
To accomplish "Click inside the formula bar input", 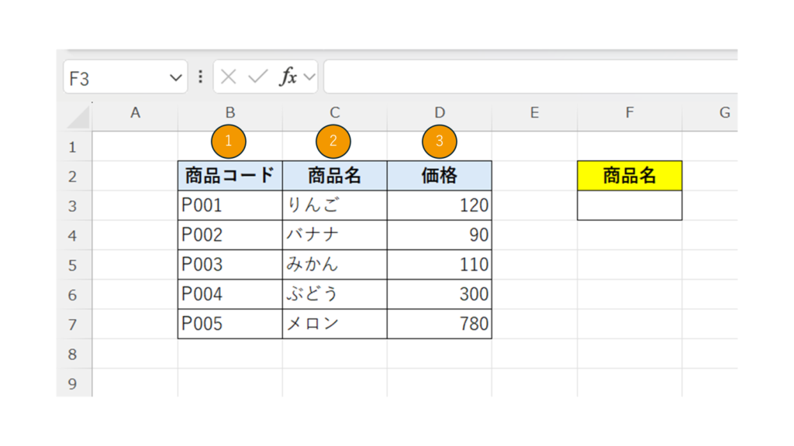I will [x=527, y=77].
